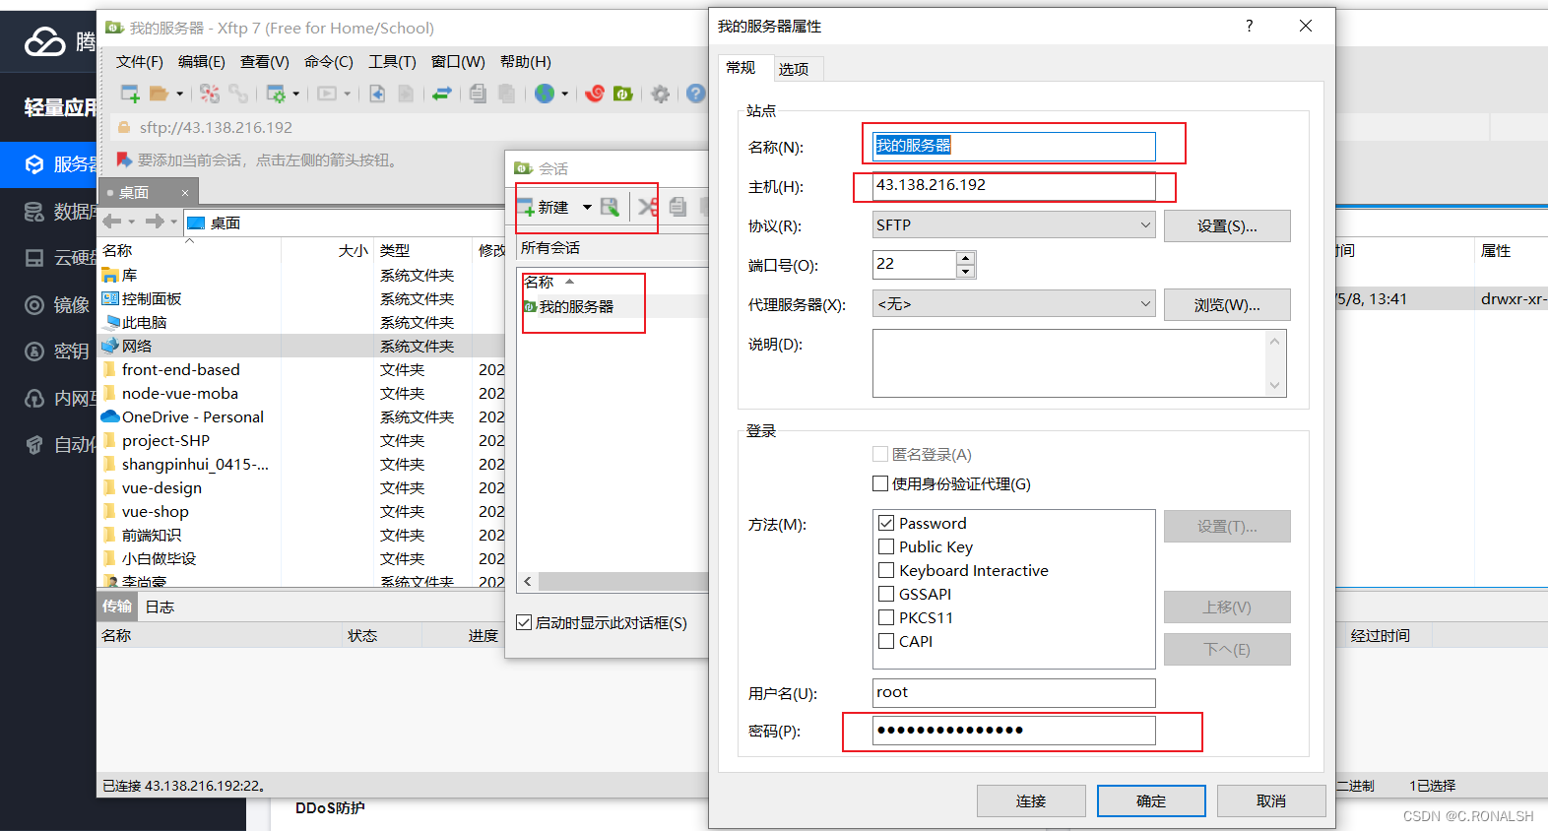1548x831 pixels.
Task: Click the cut scissors icon in Sessions dialog
Action: (x=648, y=207)
